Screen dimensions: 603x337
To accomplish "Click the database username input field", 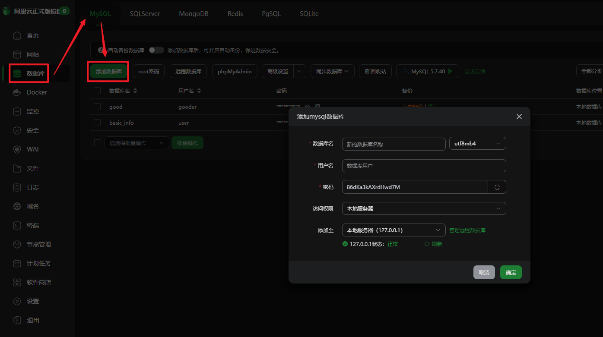I will point(423,166).
